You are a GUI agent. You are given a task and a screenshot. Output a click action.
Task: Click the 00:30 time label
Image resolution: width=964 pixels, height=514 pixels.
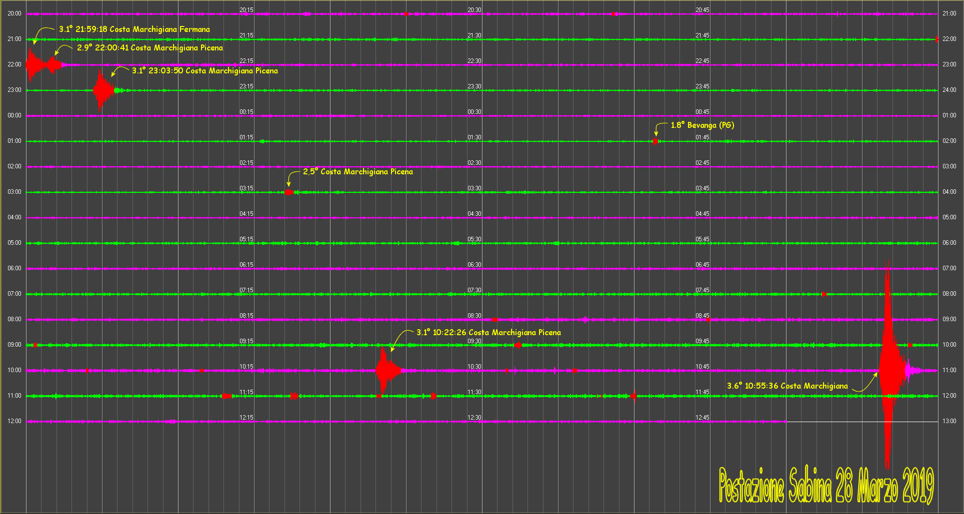click(474, 112)
